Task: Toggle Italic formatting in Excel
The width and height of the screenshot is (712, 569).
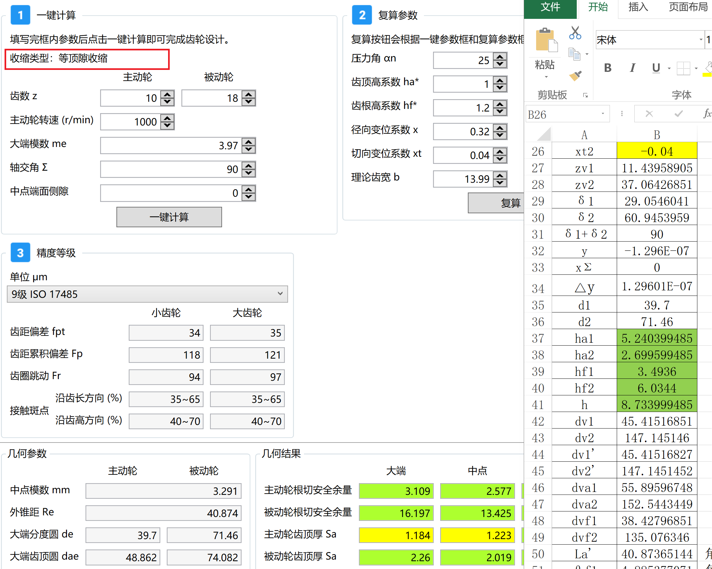Action: 632,68
